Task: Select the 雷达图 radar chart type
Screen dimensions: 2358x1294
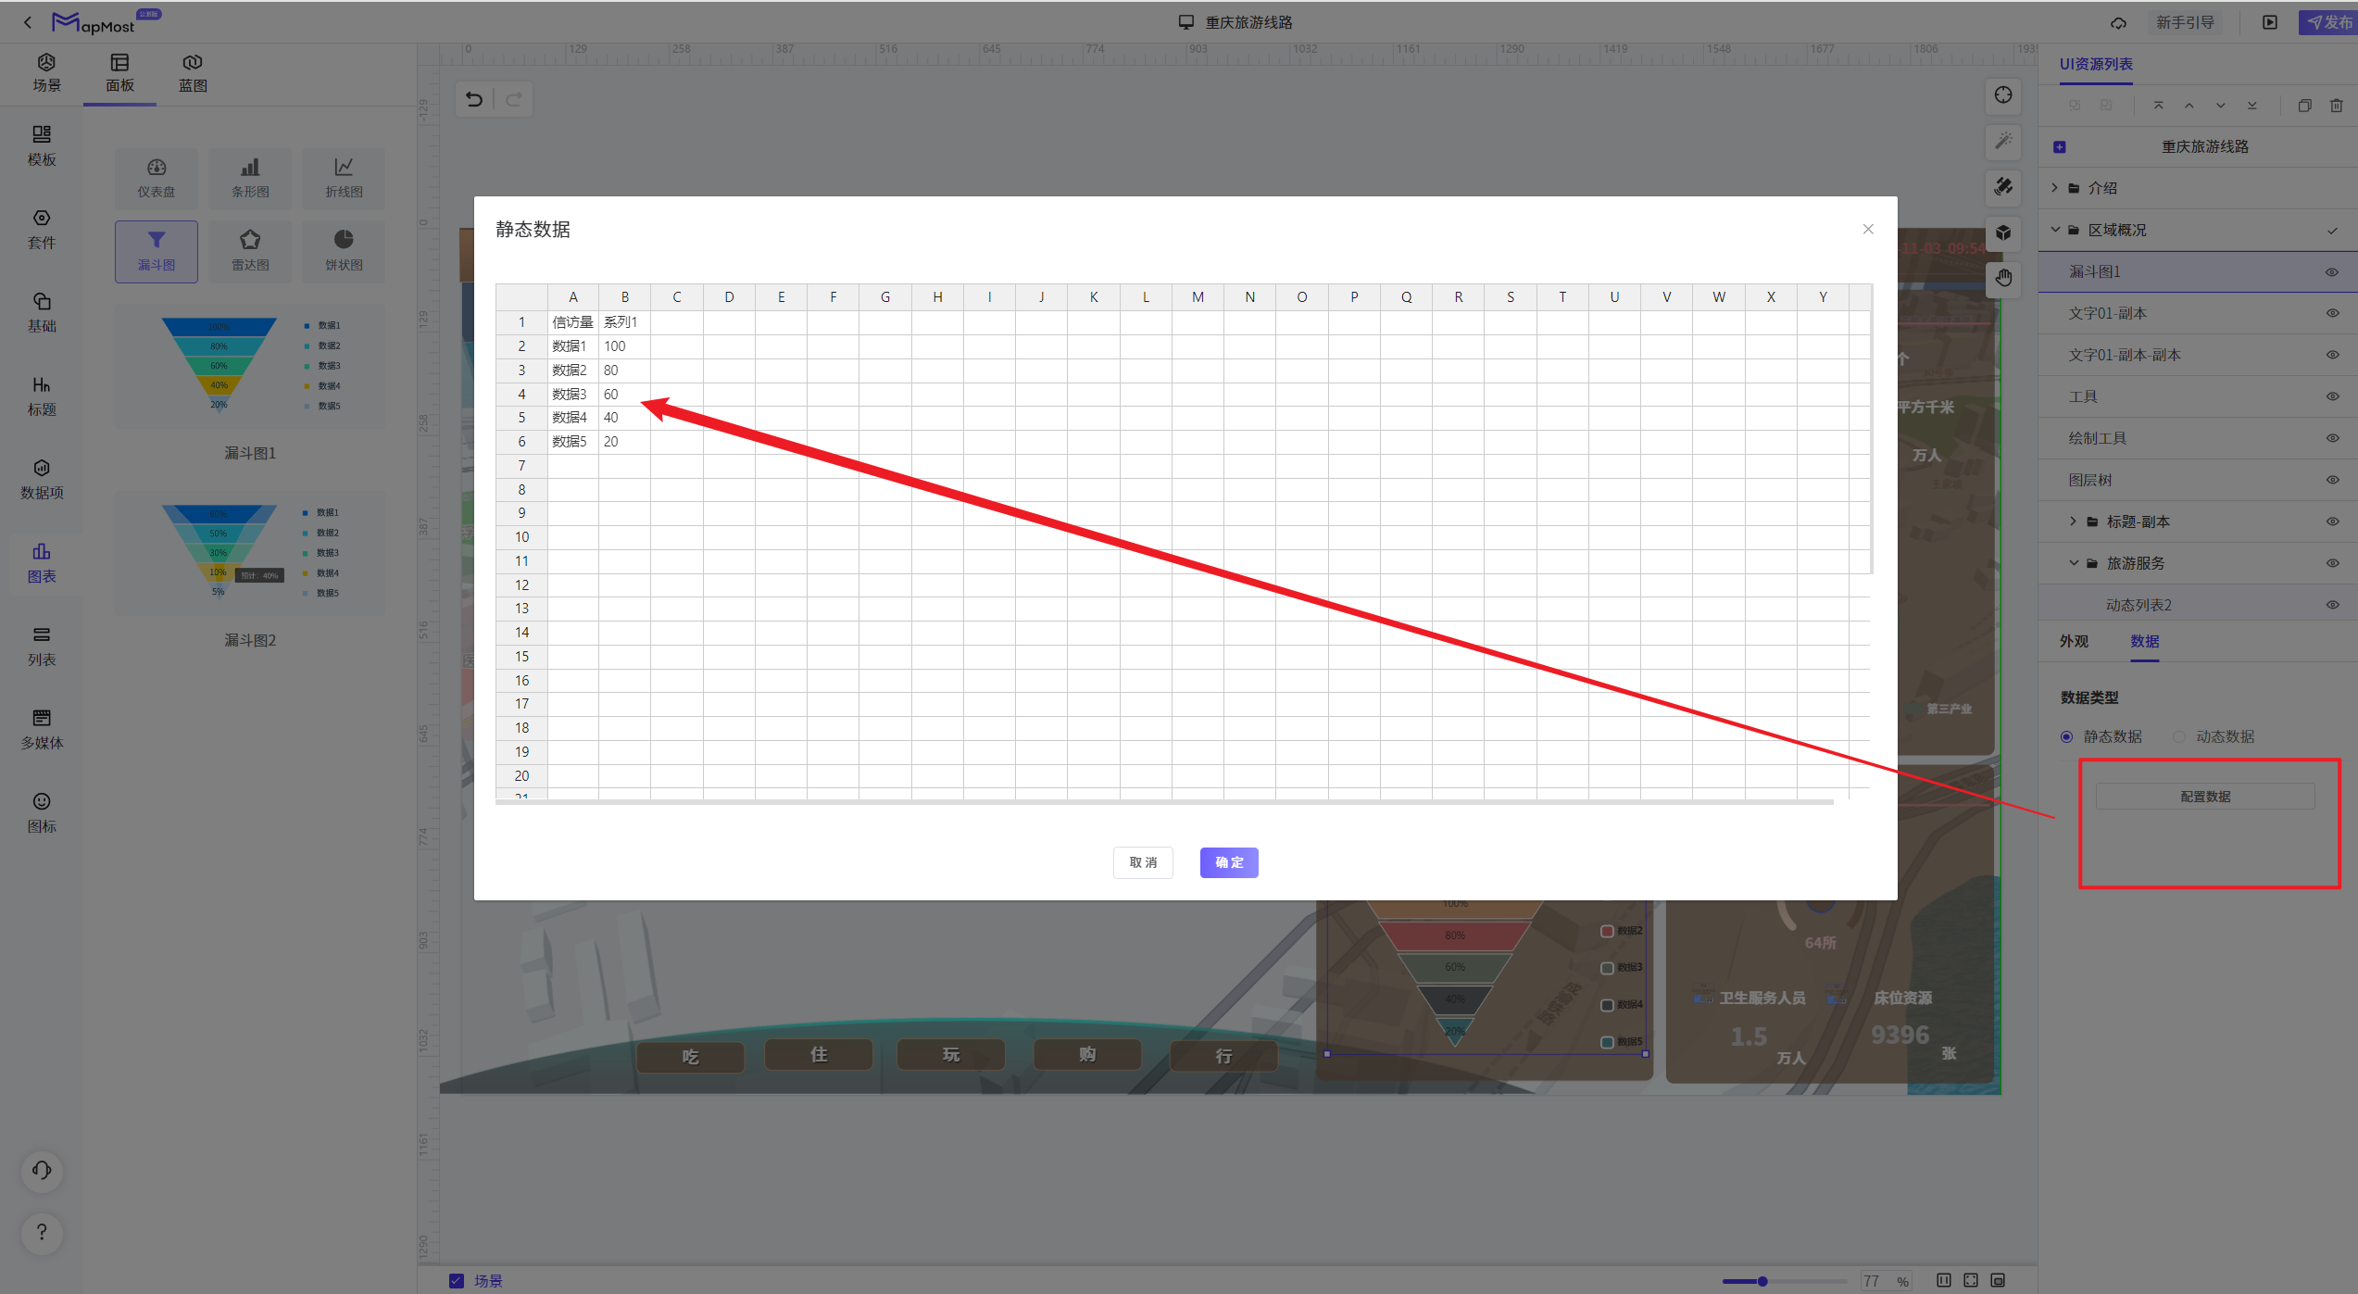Action: pyautogui.click(x=250, y=251)
